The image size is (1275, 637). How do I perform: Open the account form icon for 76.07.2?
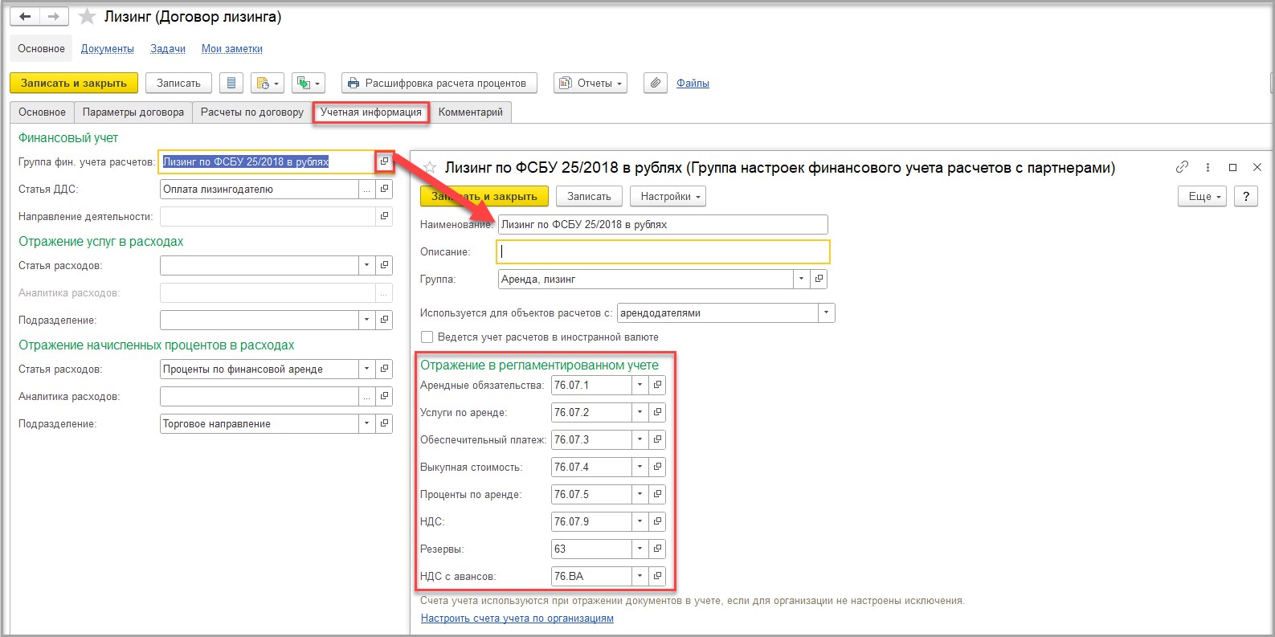click(657, 412)
